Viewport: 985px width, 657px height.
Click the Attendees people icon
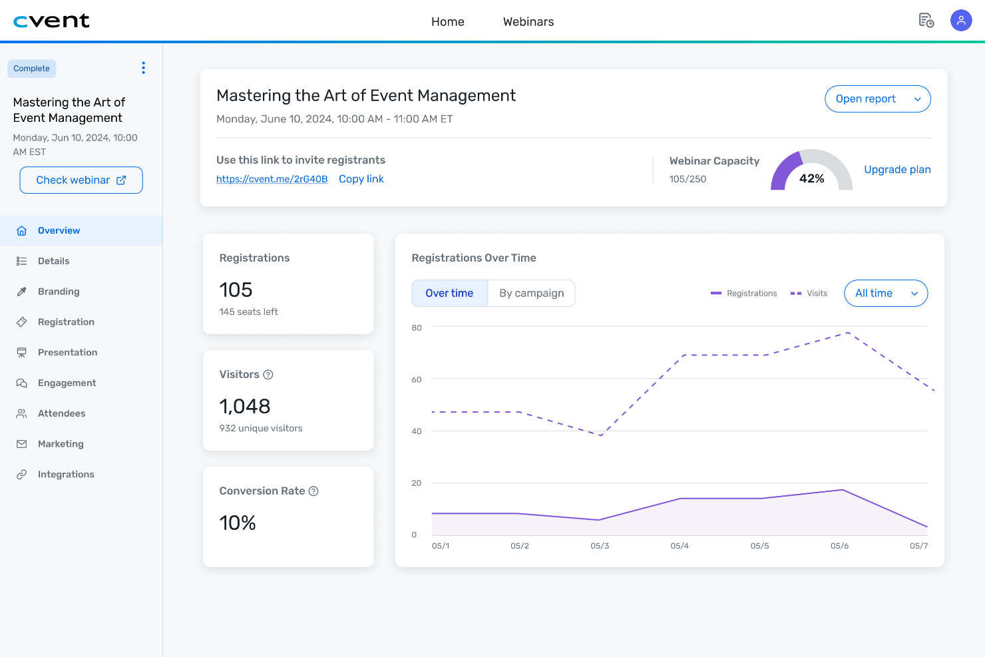(22, 413)
